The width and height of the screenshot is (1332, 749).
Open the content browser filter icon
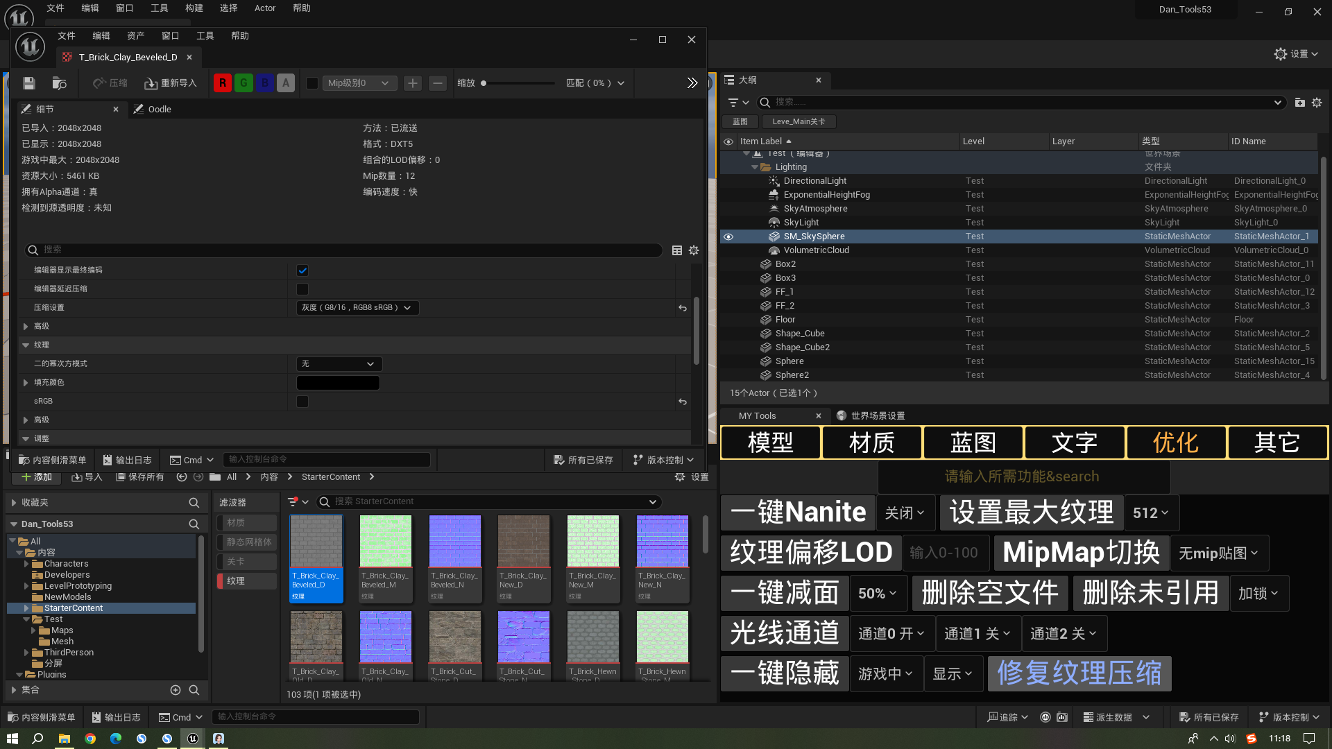click(298, 502)
